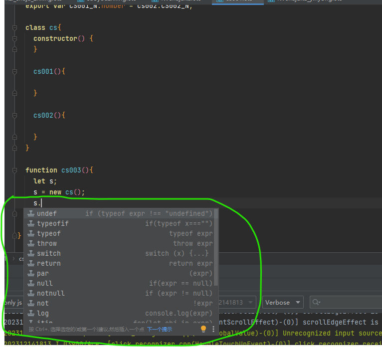Collapse the class cs fold marker
The height and width of the screenshot is (347, 382).
point(14,28)
